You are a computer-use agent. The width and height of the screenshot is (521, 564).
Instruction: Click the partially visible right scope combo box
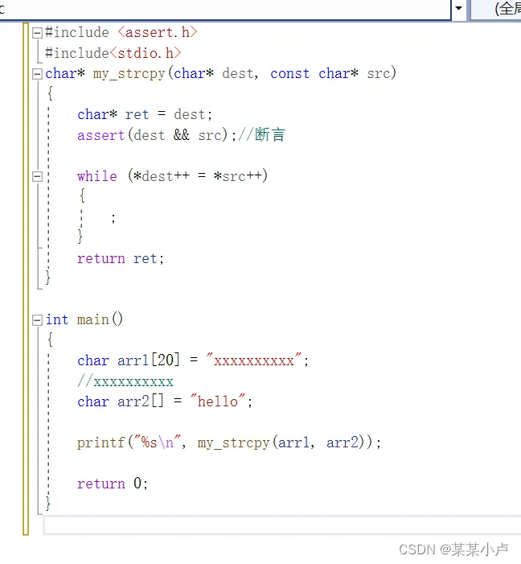[496, 9]
